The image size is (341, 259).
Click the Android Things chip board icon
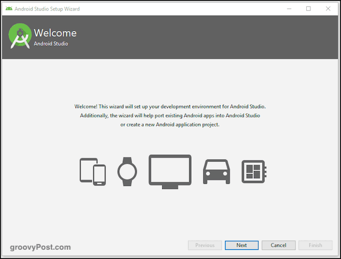pyautogui.click(x=254, y=171)
